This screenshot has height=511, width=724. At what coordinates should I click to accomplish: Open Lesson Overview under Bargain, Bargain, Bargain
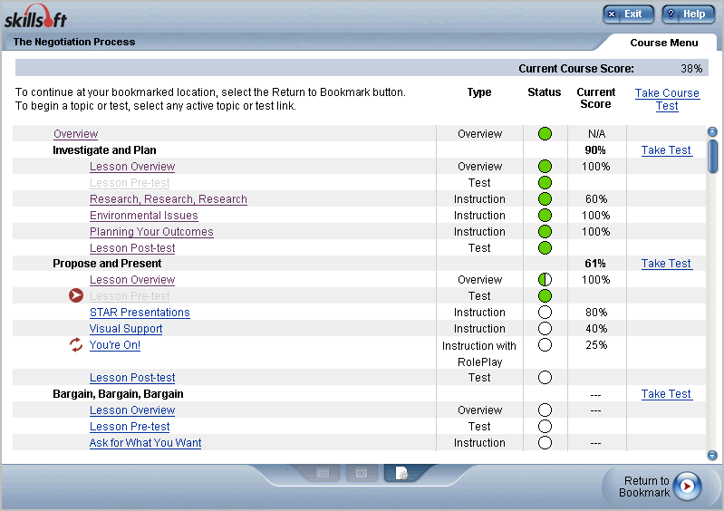pyautogui.click(x=132, y=410)
